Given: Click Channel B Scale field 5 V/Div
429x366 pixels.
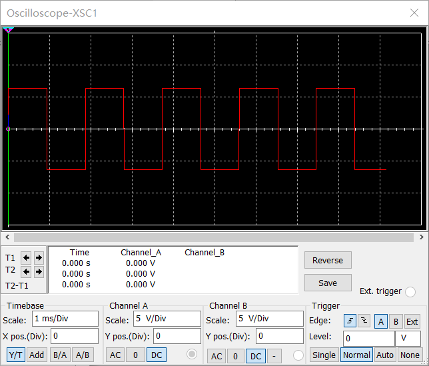Looking at the screenshot, I should coord(270,319).
